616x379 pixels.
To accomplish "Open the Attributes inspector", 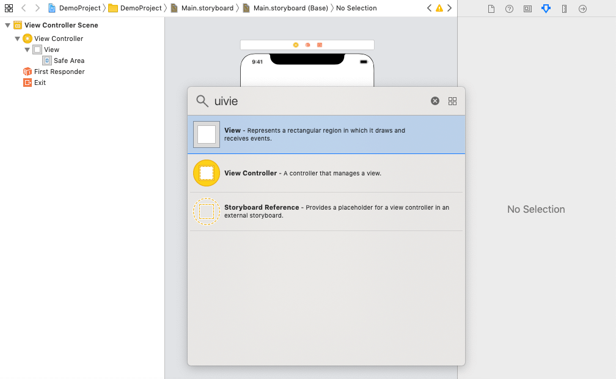I will pyautogui.click(x=546, y=9).
